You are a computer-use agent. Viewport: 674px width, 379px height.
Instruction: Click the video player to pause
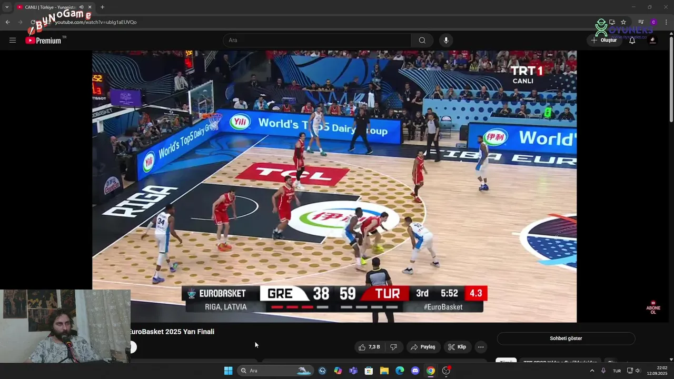pyautogui.click(x=334, y=186)
